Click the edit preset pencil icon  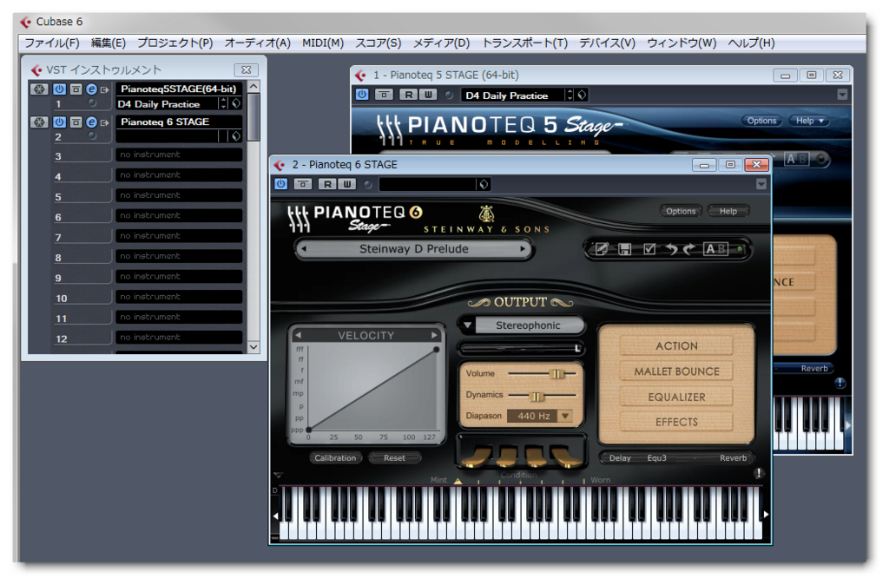tap(602, 249)
